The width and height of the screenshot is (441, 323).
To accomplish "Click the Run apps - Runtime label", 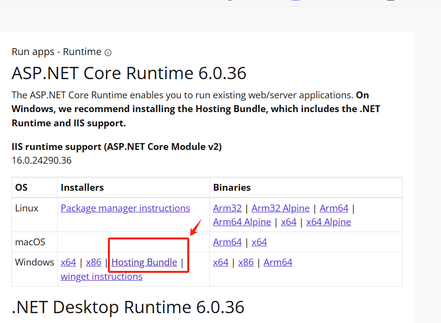I will 56,52.
